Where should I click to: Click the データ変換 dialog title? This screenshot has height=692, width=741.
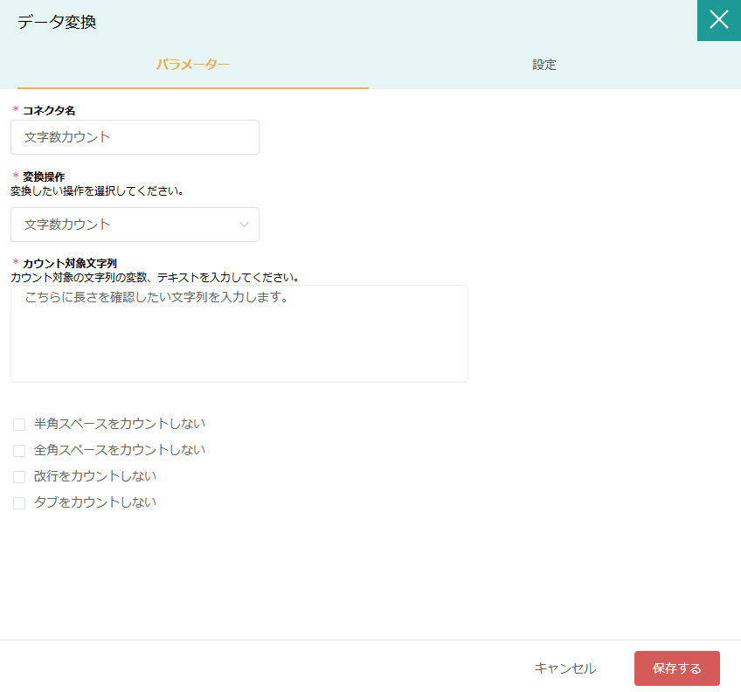click(57, 22)
